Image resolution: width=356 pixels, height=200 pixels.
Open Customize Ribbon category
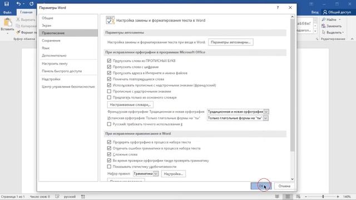[x=68, y=64]
